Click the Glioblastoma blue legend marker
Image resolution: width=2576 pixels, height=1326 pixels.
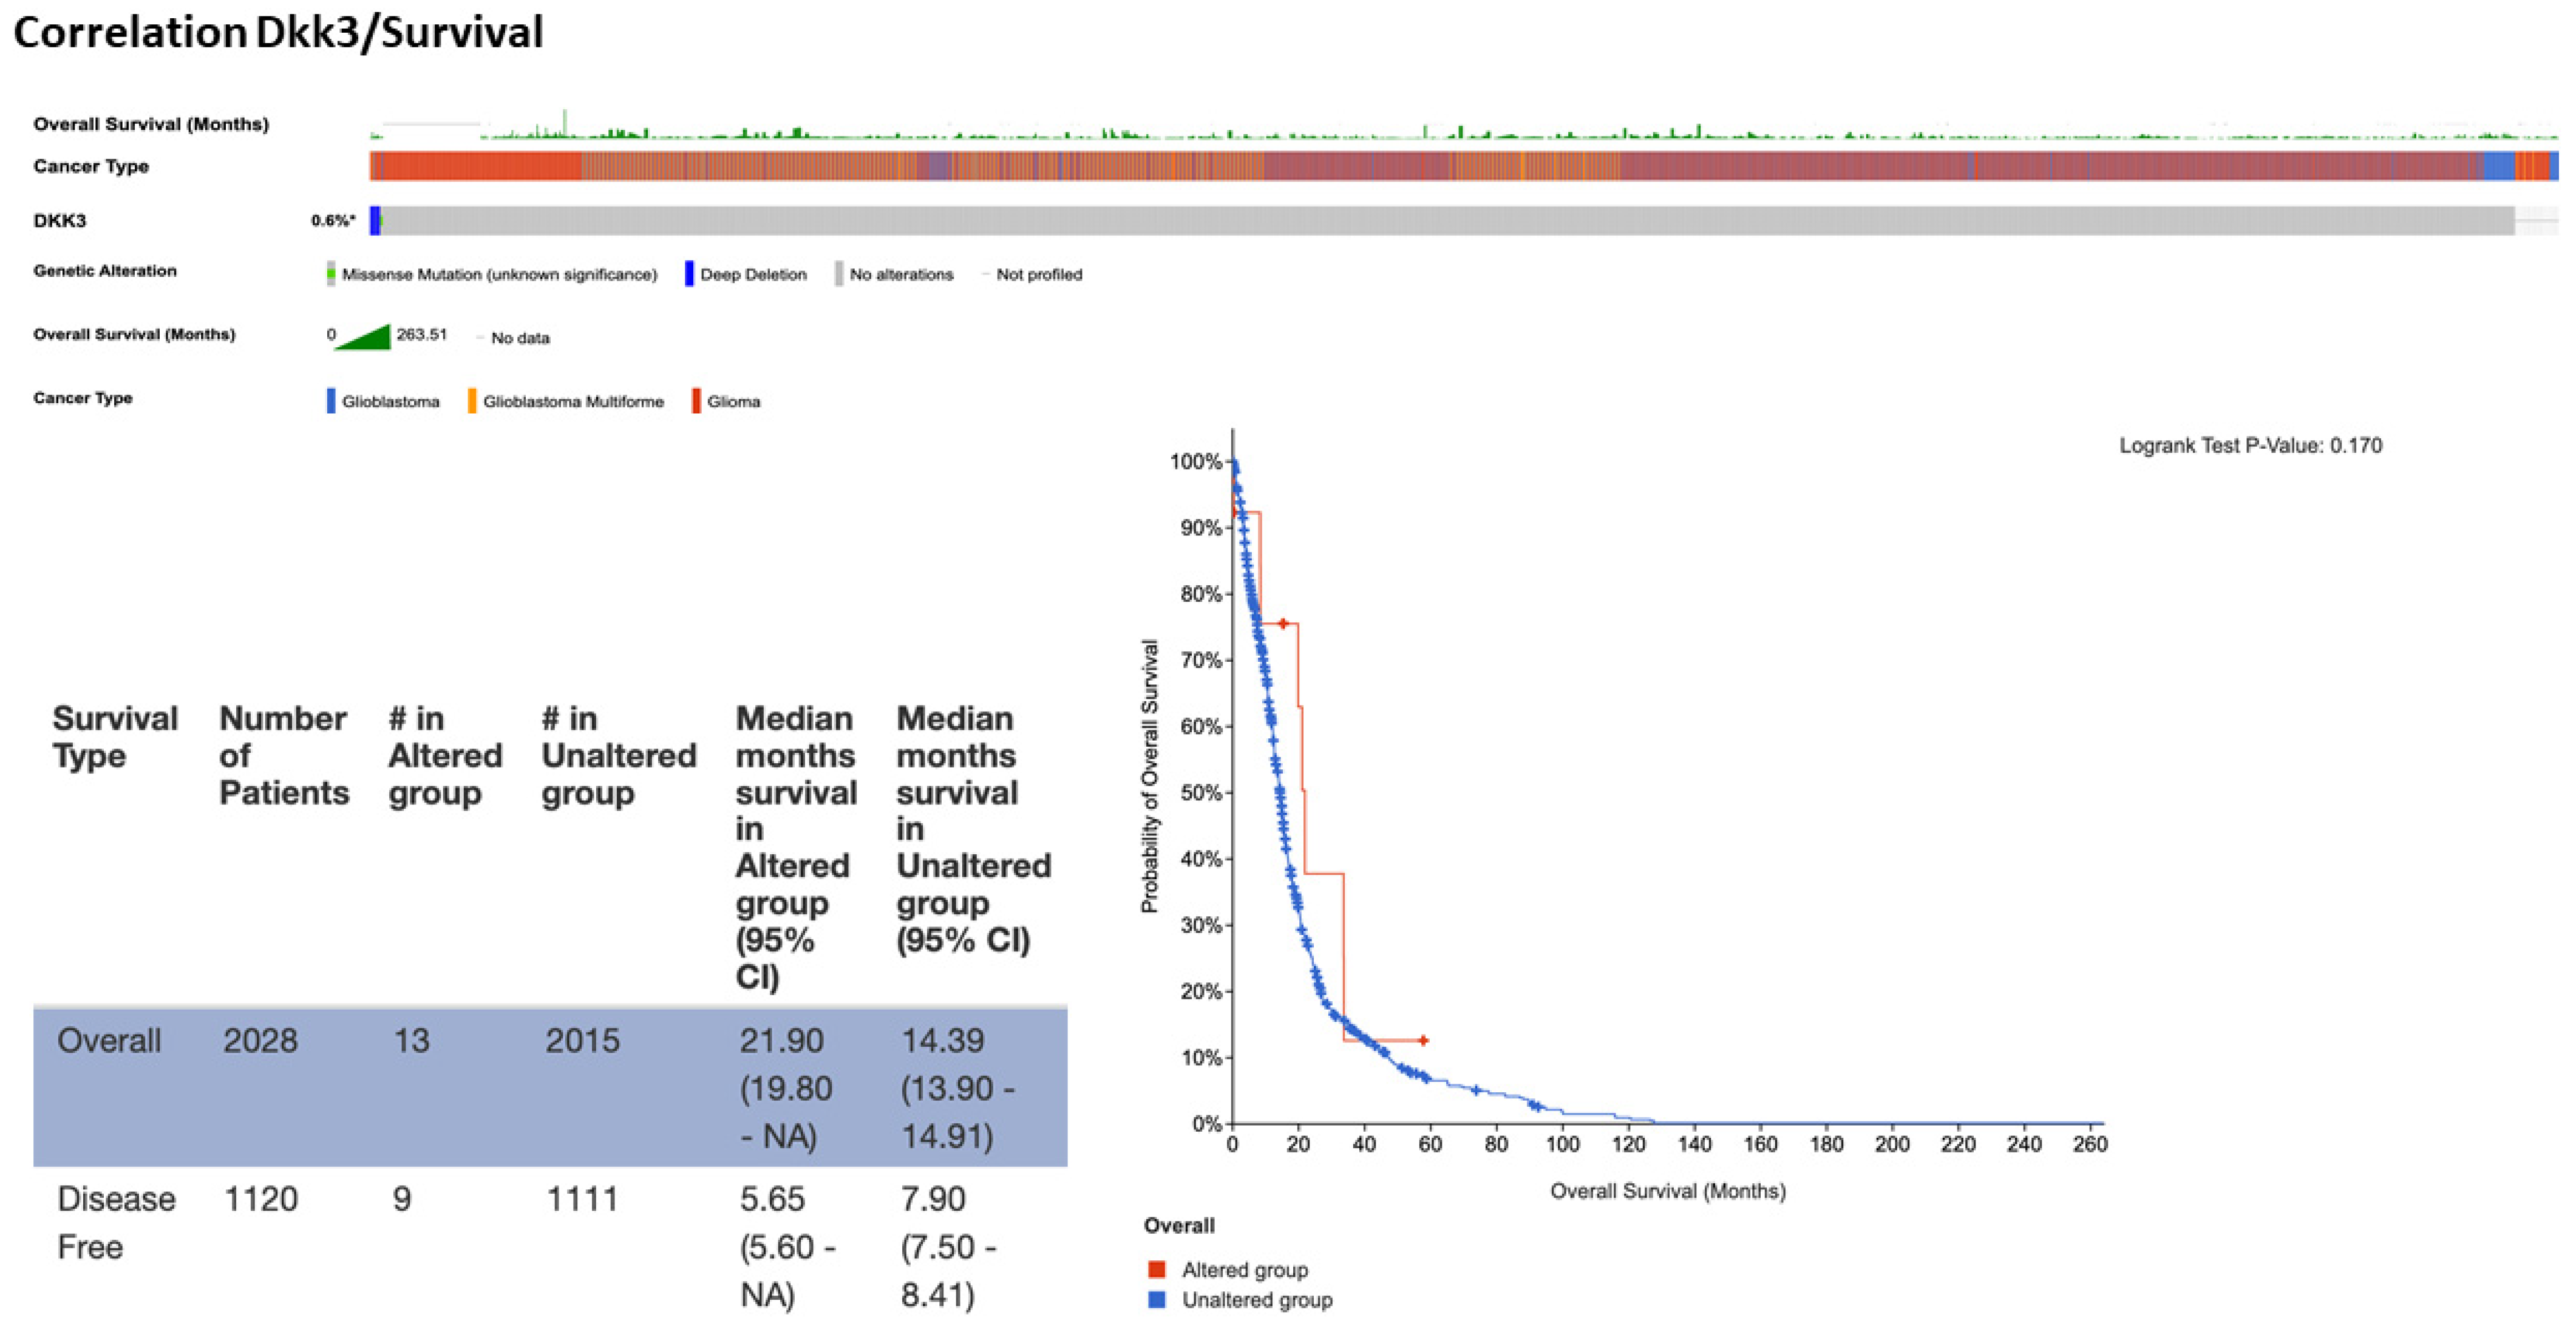pyautogui.click(x=331, y=401)
